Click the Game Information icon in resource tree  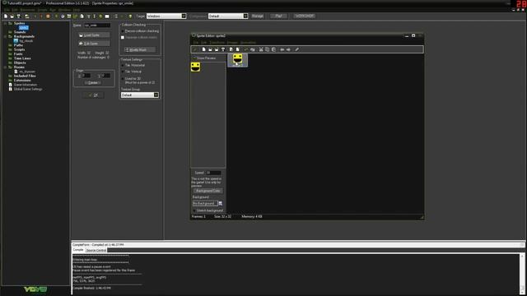(11, 85)
